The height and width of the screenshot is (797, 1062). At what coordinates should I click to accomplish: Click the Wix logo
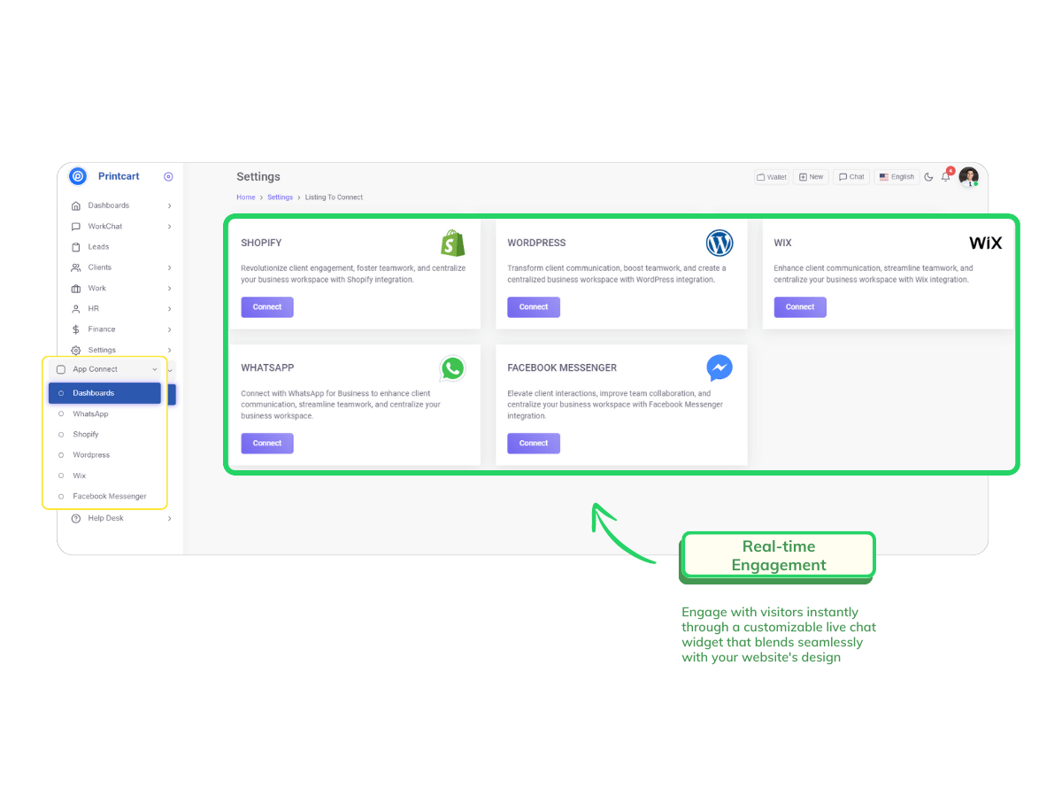coord(986,243)
